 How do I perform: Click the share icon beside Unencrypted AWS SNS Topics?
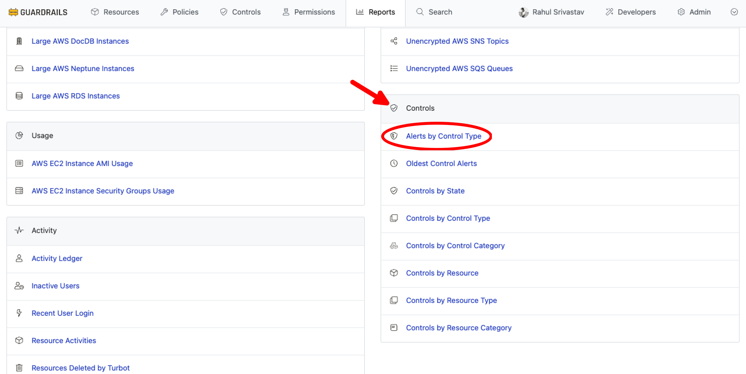[x=394, y=41]
